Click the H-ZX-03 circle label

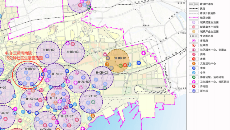[32, 99]
